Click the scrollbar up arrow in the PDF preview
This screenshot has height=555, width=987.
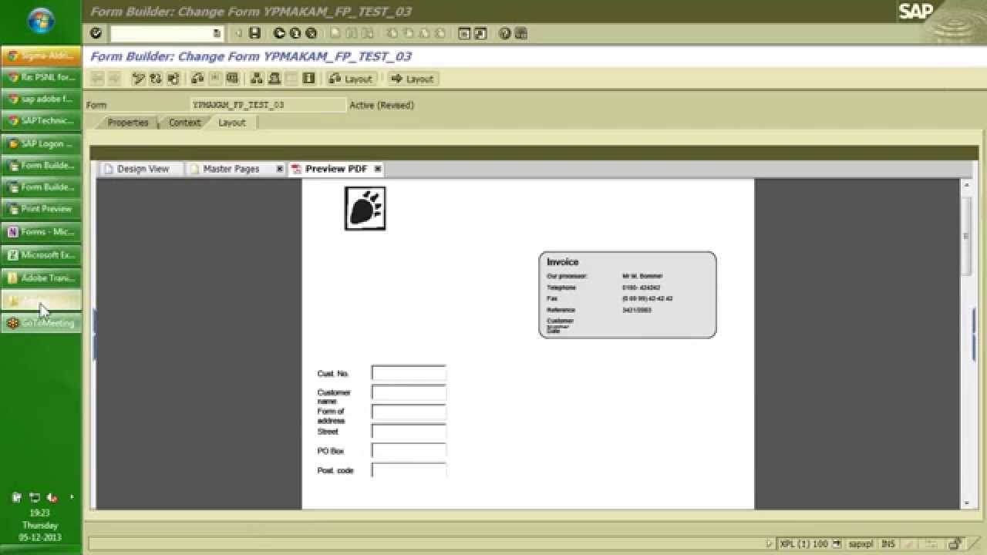[x=966, y=185]
